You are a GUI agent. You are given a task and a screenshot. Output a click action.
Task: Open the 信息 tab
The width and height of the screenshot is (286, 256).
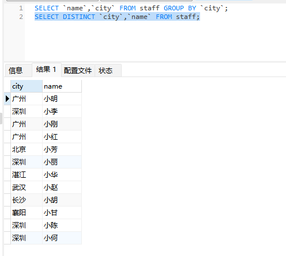[18, 70]
